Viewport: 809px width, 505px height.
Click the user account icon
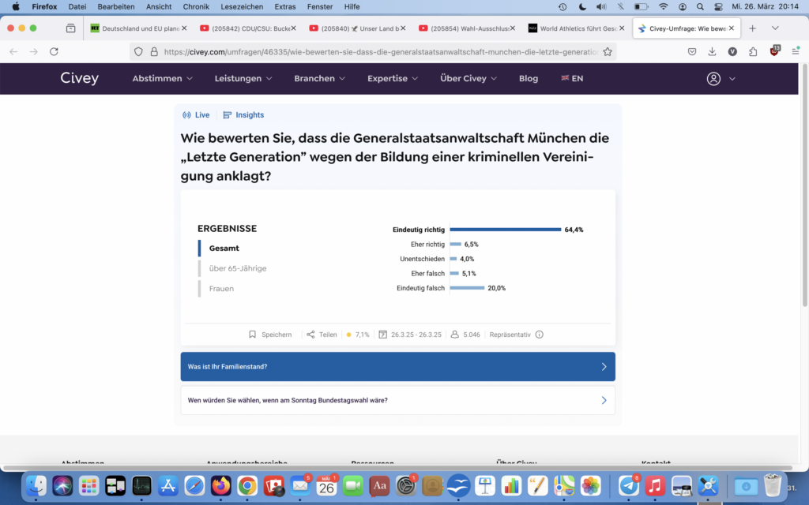[x=713, y=79]
